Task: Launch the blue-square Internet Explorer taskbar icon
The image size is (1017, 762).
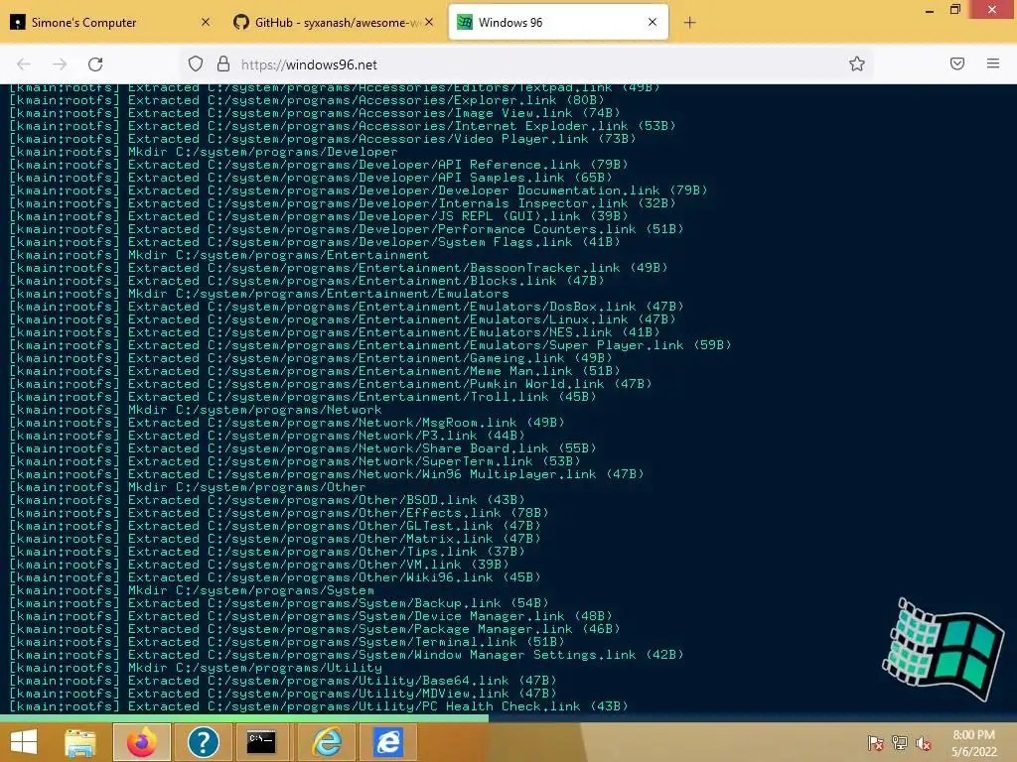Action: [x=388, y=742]
